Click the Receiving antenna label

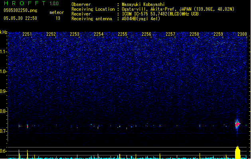[92, 19]
